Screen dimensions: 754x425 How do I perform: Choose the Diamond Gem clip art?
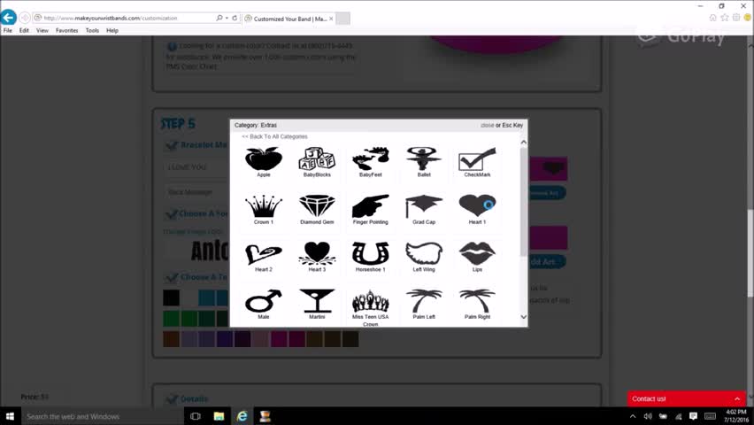[x=316, y=206]
